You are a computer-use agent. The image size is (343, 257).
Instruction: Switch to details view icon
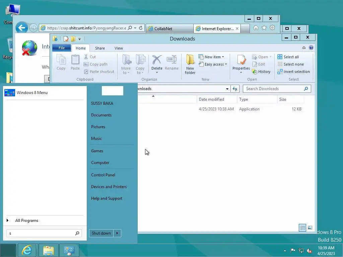coord(302,228)
